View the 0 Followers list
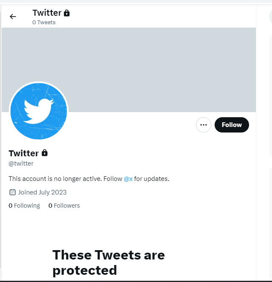 click(64, 206)
